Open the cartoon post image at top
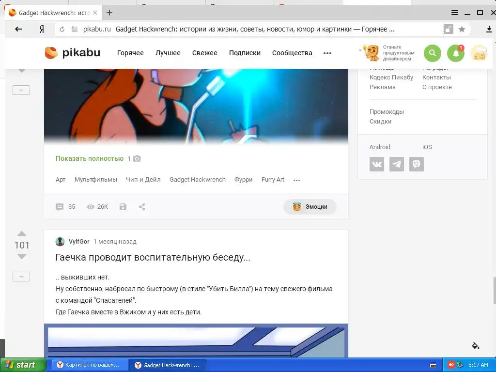This screenshot has width=496, height=372. 196,106
